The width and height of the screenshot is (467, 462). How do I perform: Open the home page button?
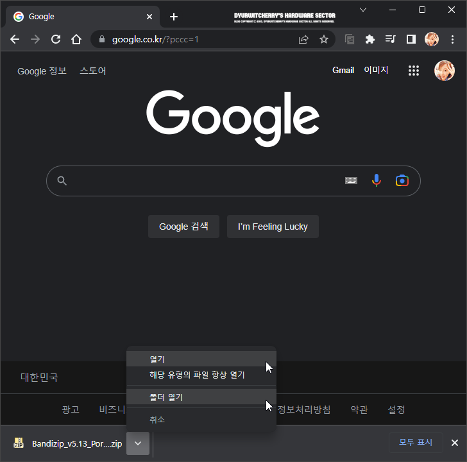point(76,39)
